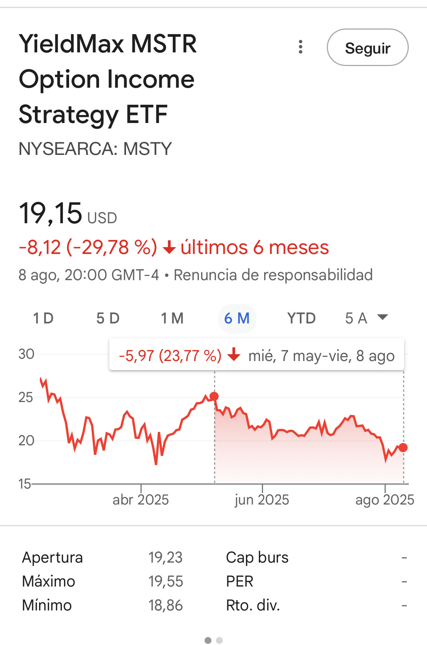427x645 pixels.
Task: Click the jun 2025 axis label
Action: (262, 500)
